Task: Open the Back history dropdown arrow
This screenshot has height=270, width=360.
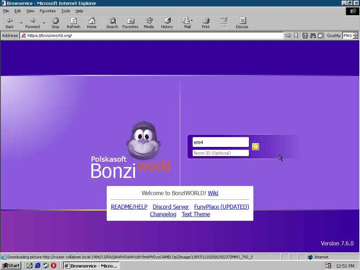Action: tap(21, 23)
